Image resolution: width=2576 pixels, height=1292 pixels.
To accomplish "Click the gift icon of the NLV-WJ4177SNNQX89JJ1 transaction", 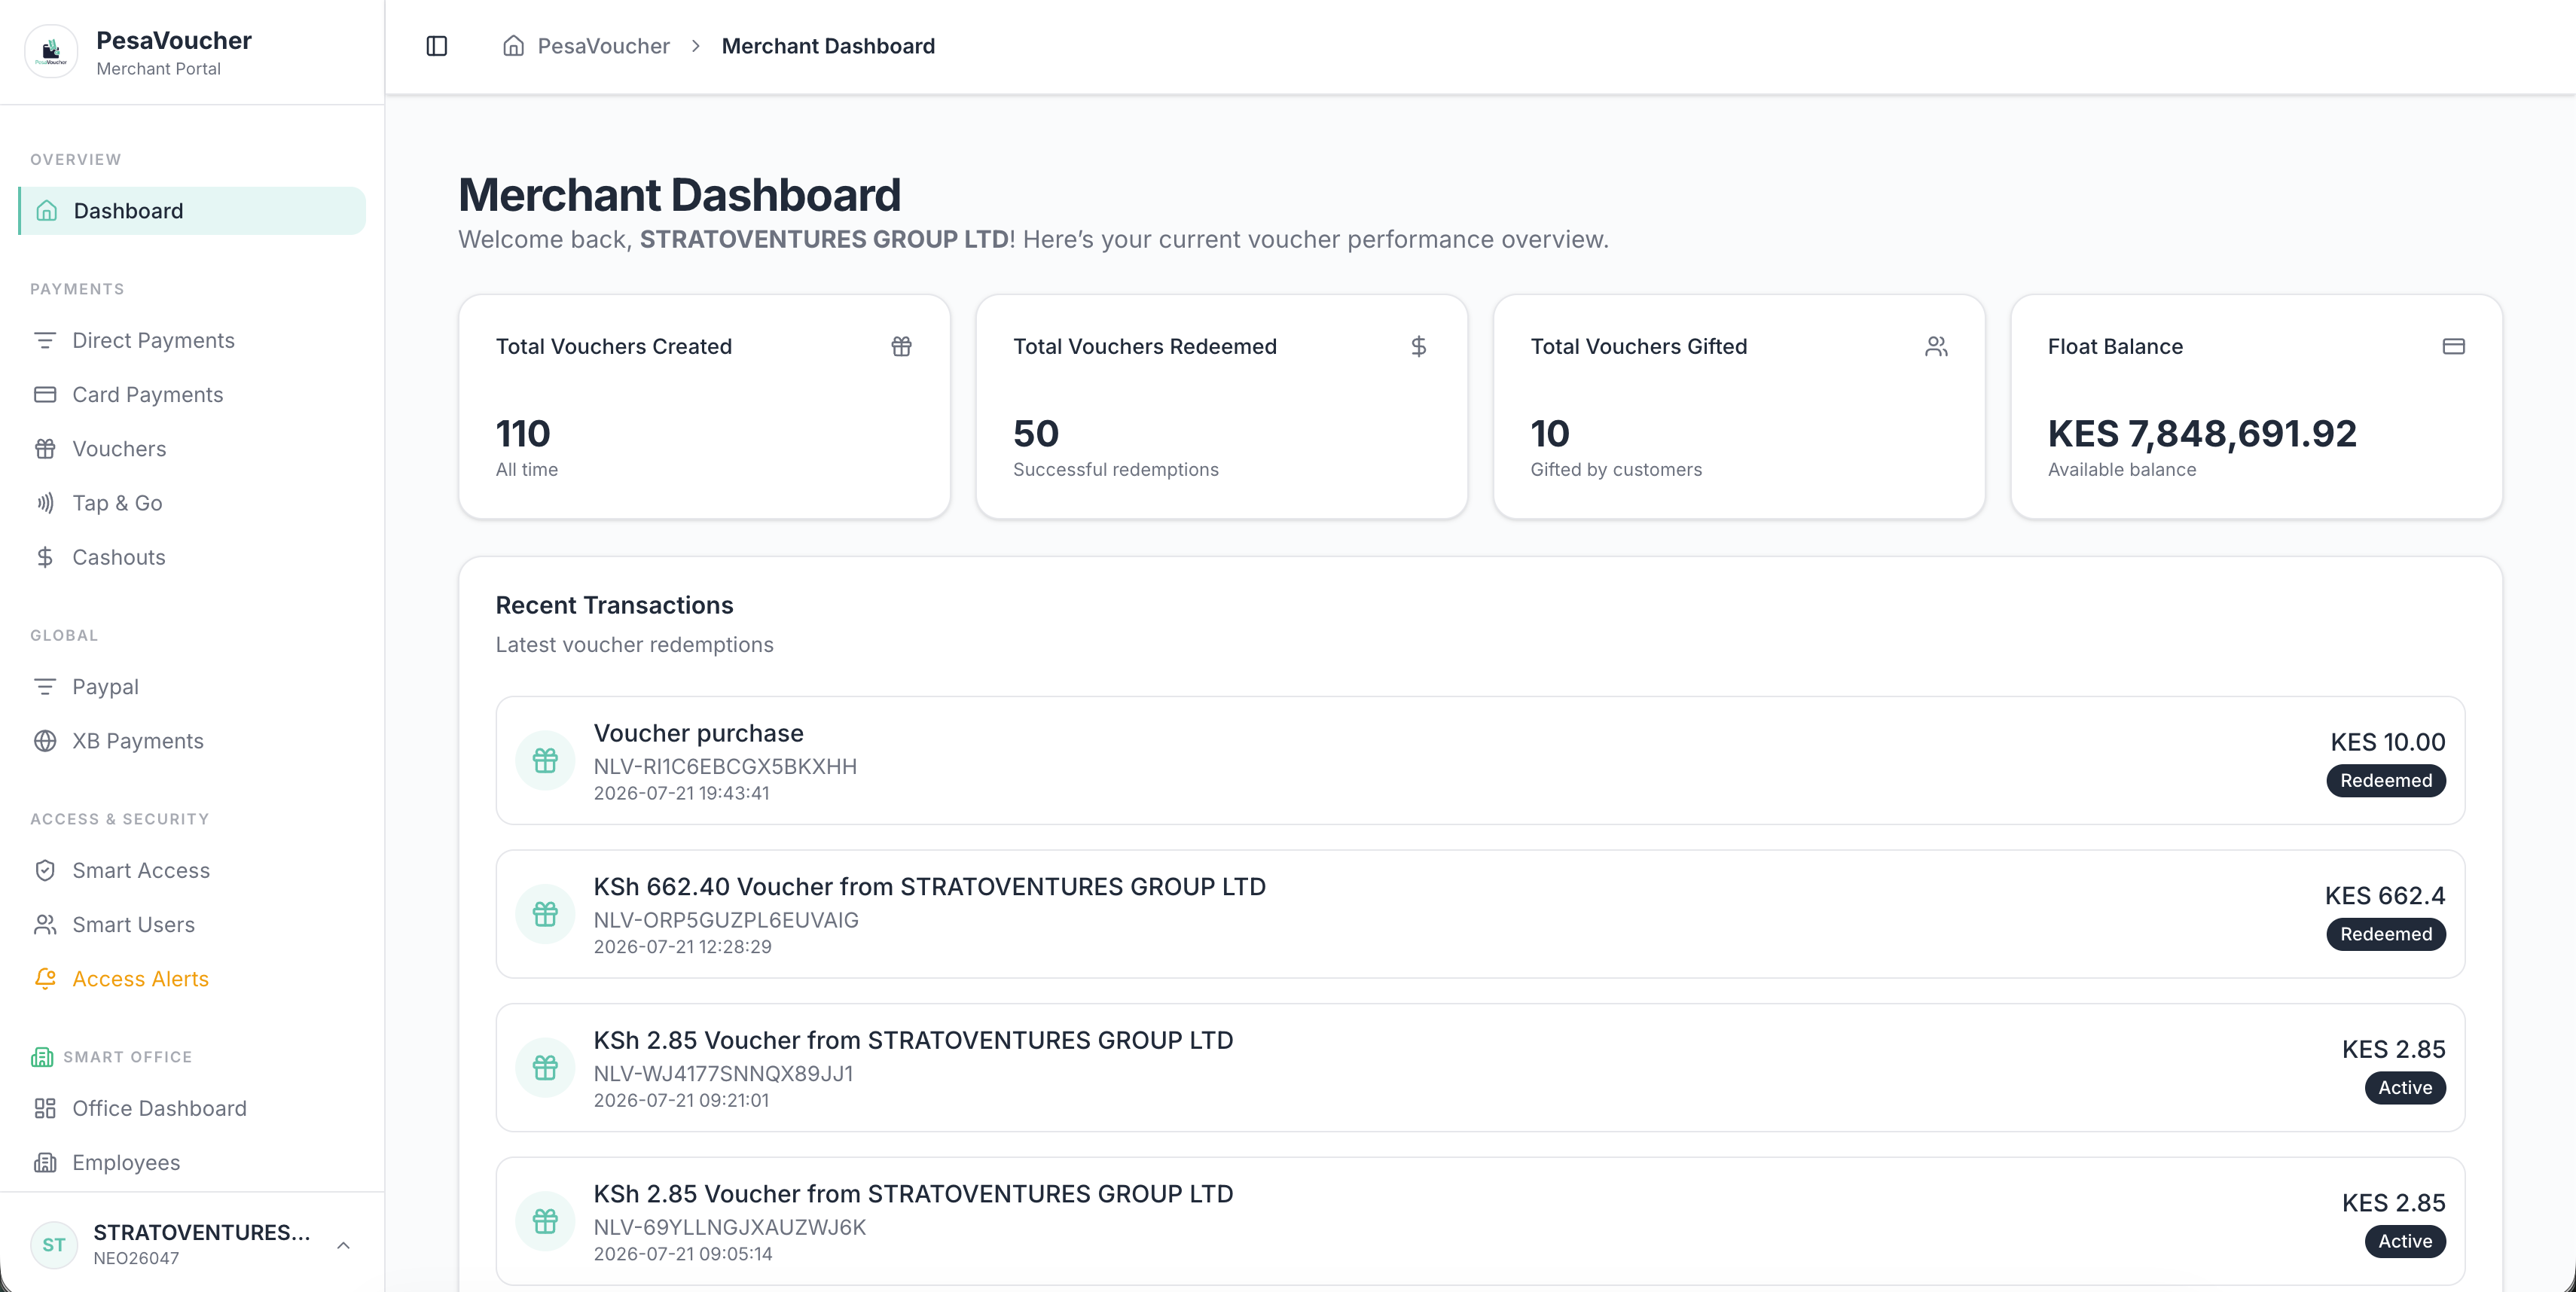I will pyautogui.click(x=545, y=1068).
